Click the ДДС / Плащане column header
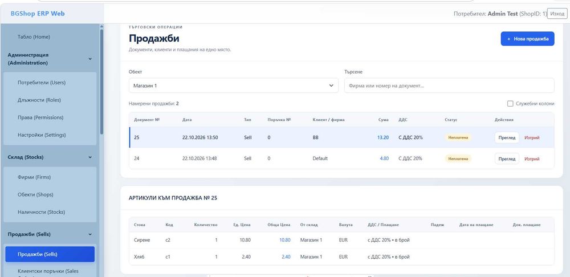 click(383, 225)
